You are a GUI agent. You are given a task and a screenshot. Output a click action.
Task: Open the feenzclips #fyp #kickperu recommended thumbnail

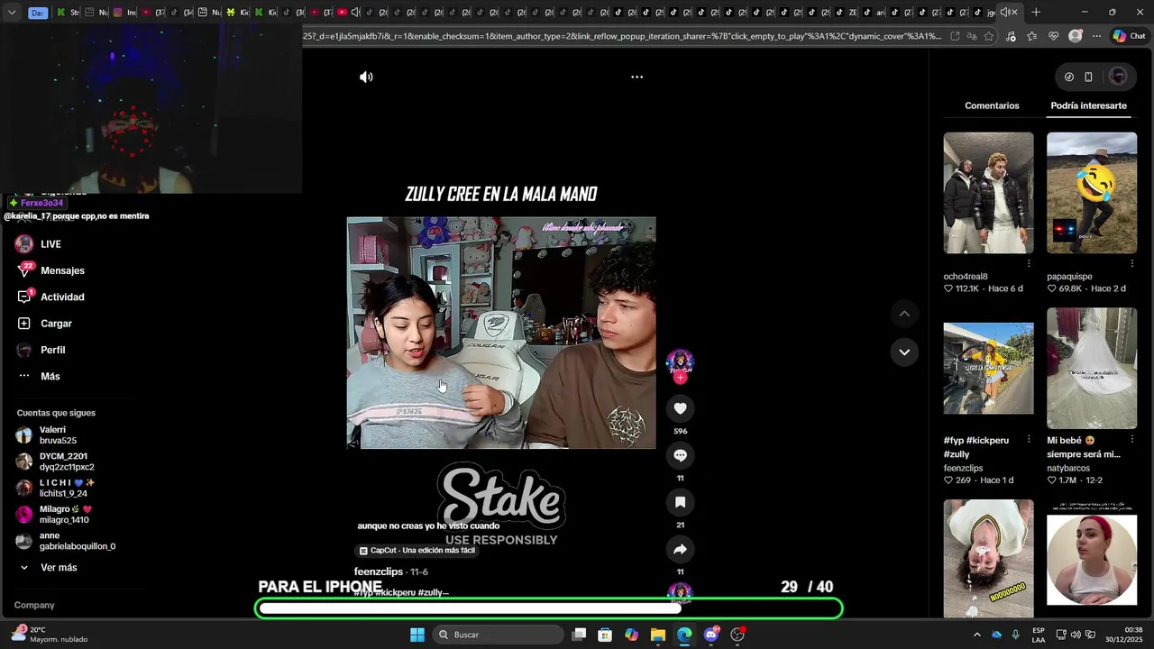coord(988,369)
